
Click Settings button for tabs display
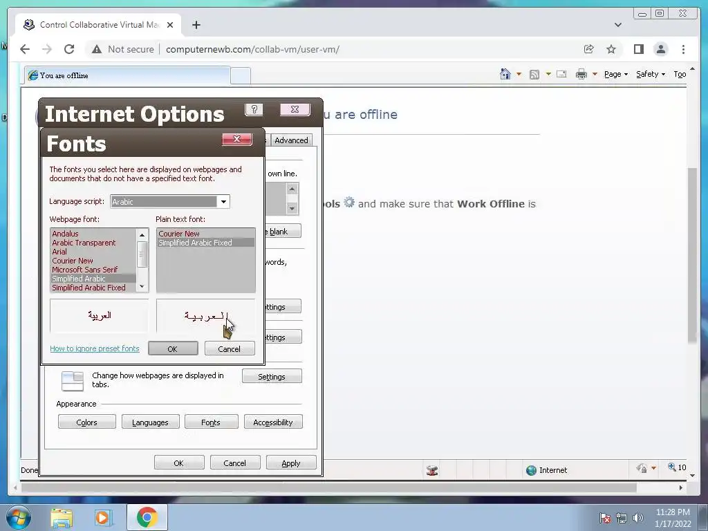pyautogui.click(x=271, y=377)
